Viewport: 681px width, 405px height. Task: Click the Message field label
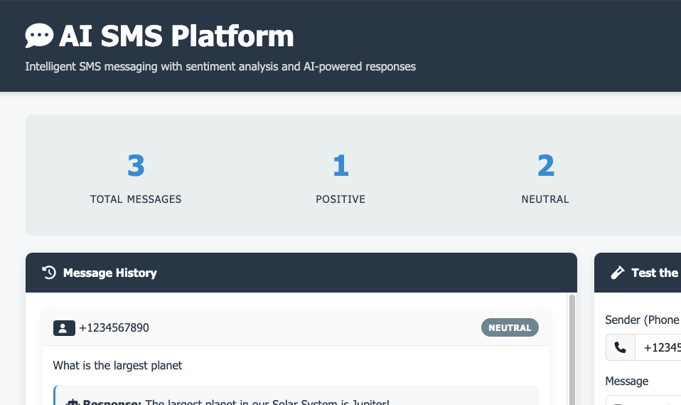626,382
